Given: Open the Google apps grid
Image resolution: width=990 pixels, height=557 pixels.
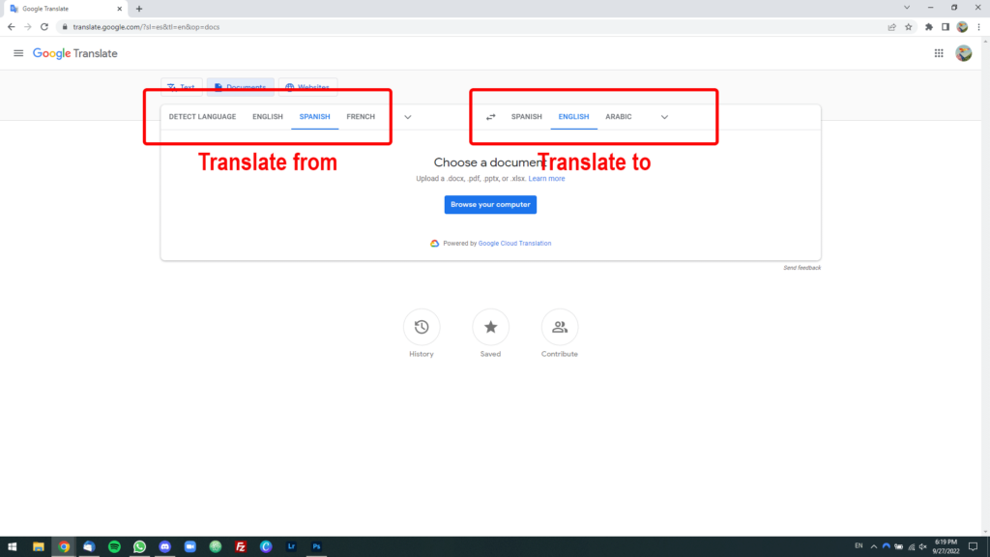Looking at the screenshot, I should click(x=939, y=54).
